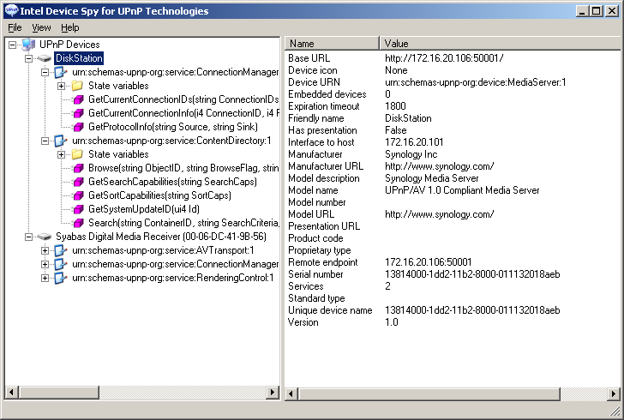
Task: Open the File menu
Action: 15,27
